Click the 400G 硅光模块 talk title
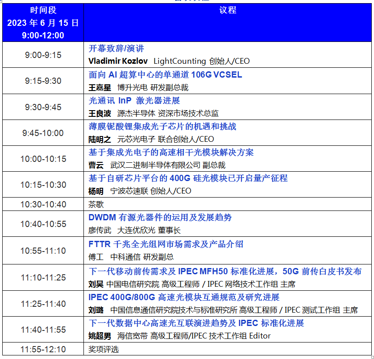Image resolution: width=374 pixels, height=359 pixels. [188, 178]
